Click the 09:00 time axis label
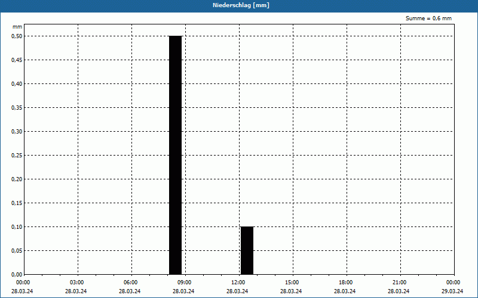Viewport: 478px width, 298px height. [x=185, y=283]
